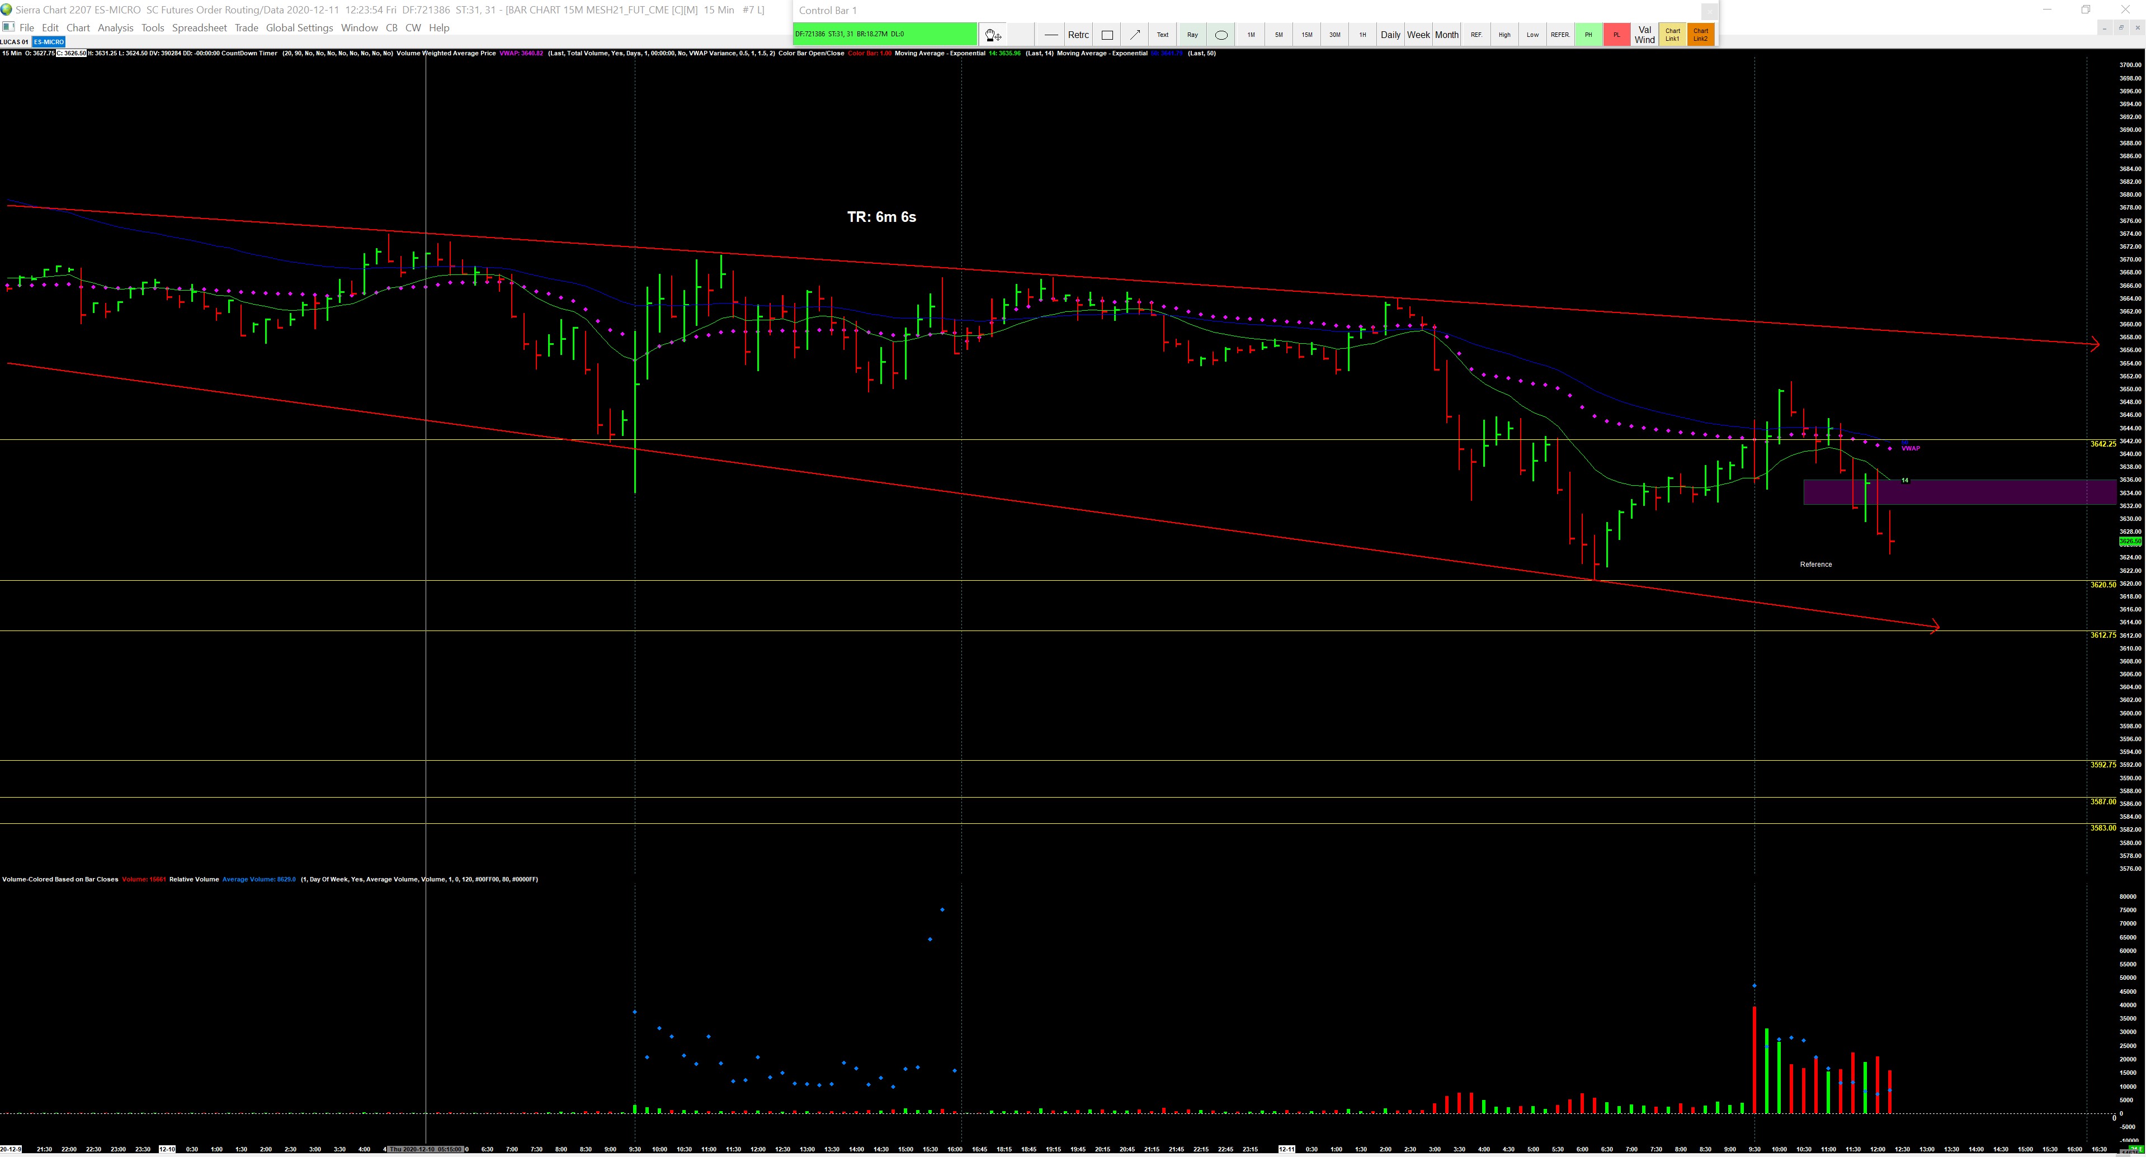Viewport: 2146px width, 1157px height.
Task: Select the Text annotation tool
Action: (1162, 35)
